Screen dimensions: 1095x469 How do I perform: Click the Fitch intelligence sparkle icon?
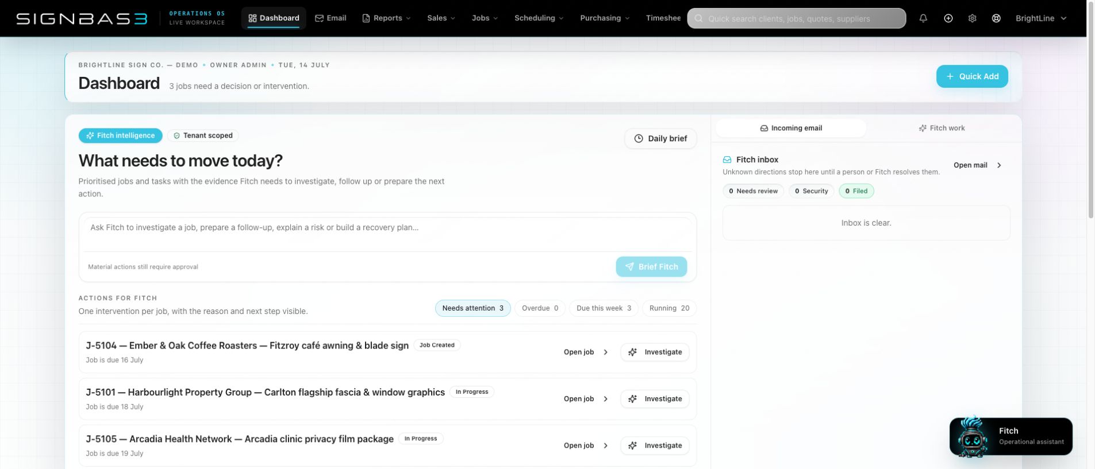point(90,135)
